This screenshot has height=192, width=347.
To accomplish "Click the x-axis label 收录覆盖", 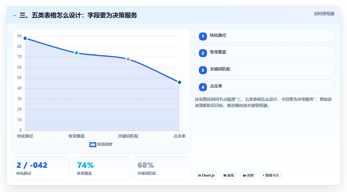I will [77, 136].
